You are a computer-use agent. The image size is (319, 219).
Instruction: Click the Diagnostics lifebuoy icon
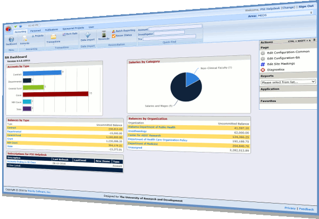tap(263, 70)
